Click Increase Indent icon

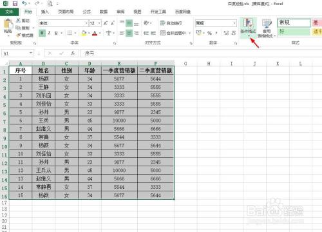click(x=153, y=33)
